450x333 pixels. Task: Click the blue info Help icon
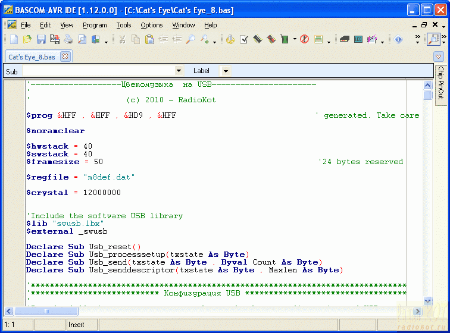[x=399, y=40]
